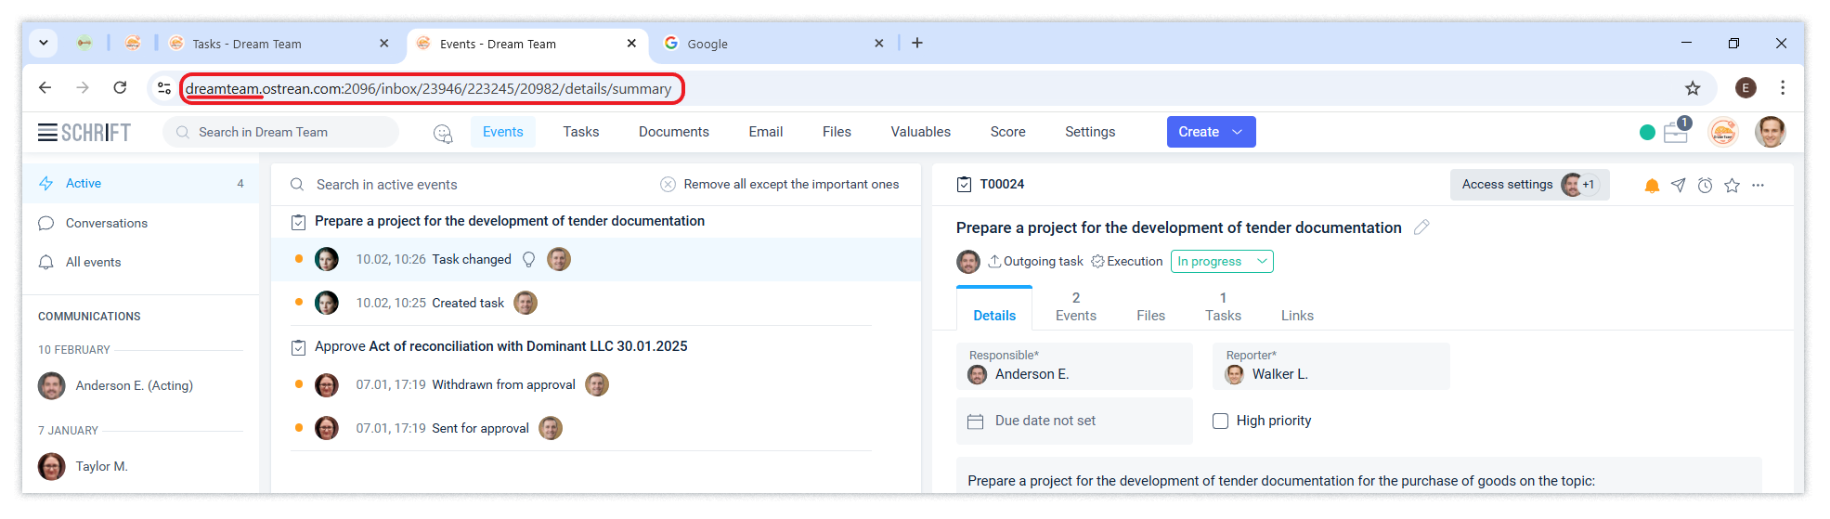Click the send paper-plane icon
Image resolution: width=1830 pixels, height=519 pixels.
click(1678, 186)
